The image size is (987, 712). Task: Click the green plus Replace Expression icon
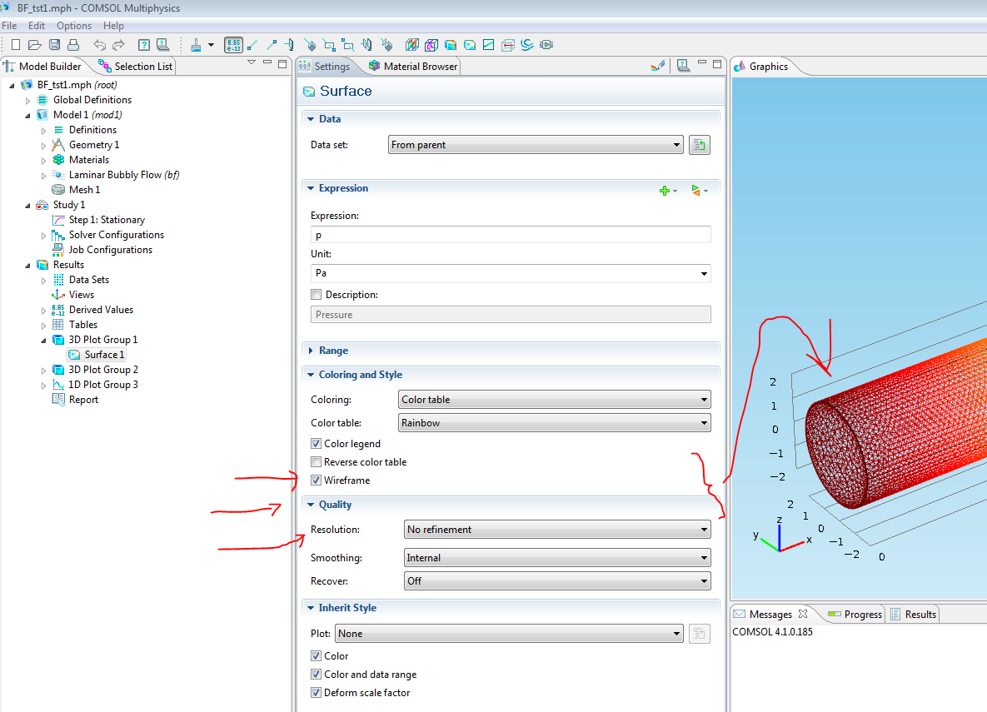pos(665,191)
